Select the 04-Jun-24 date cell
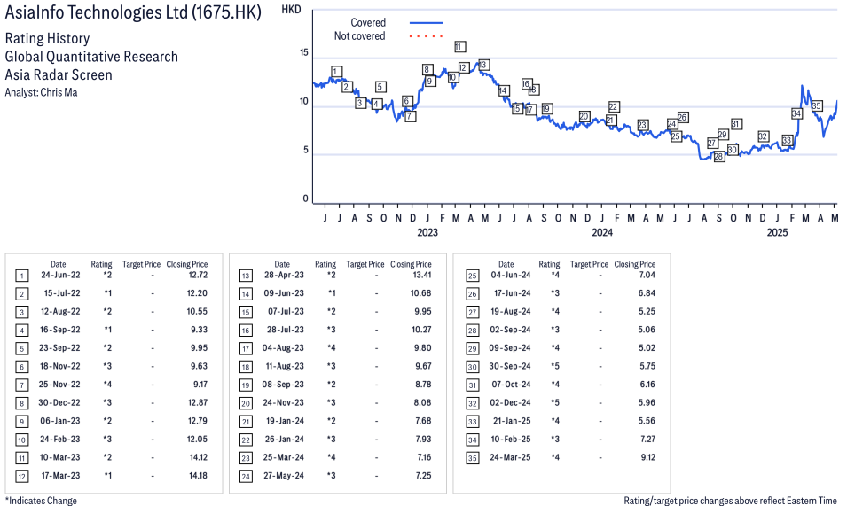This screenshot has height=506, width=847. click(x=511, y=275)
